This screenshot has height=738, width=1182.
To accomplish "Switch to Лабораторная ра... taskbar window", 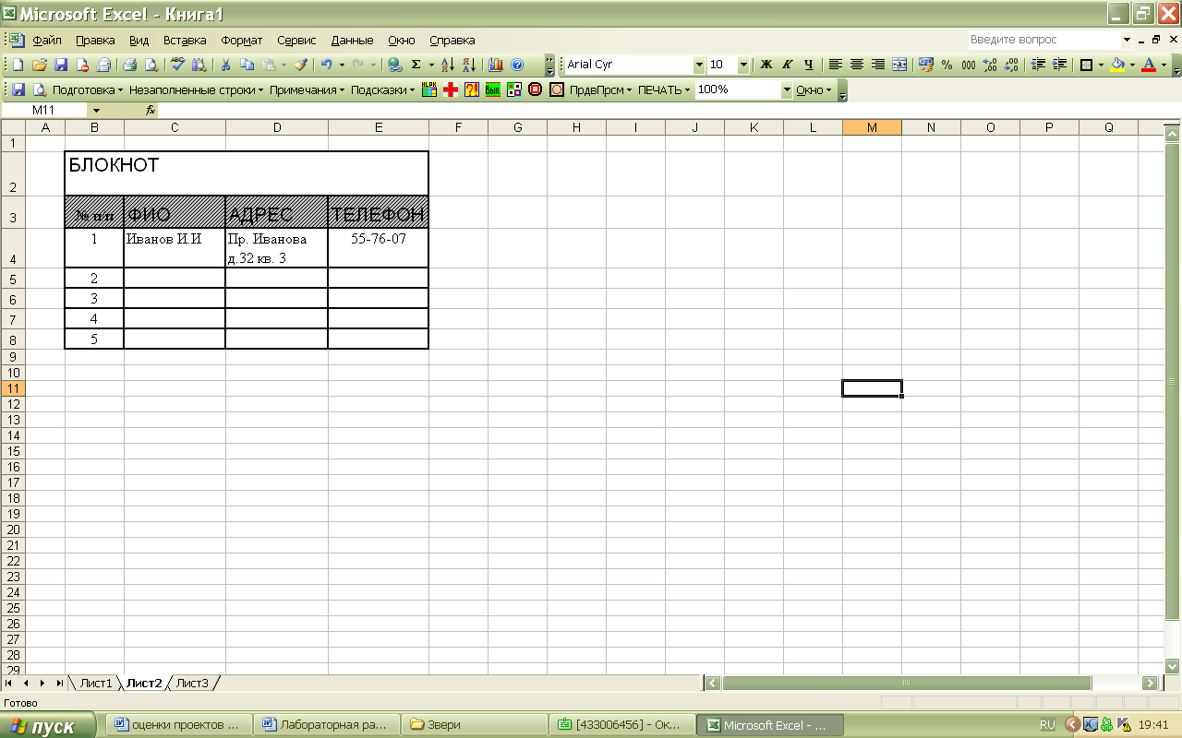I will pyautogui.click(x=327, y=725).
